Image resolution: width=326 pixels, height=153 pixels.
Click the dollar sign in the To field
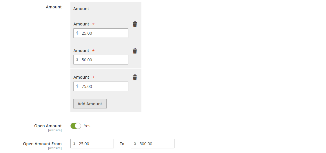pyautogui.click(x=135, y=143)
